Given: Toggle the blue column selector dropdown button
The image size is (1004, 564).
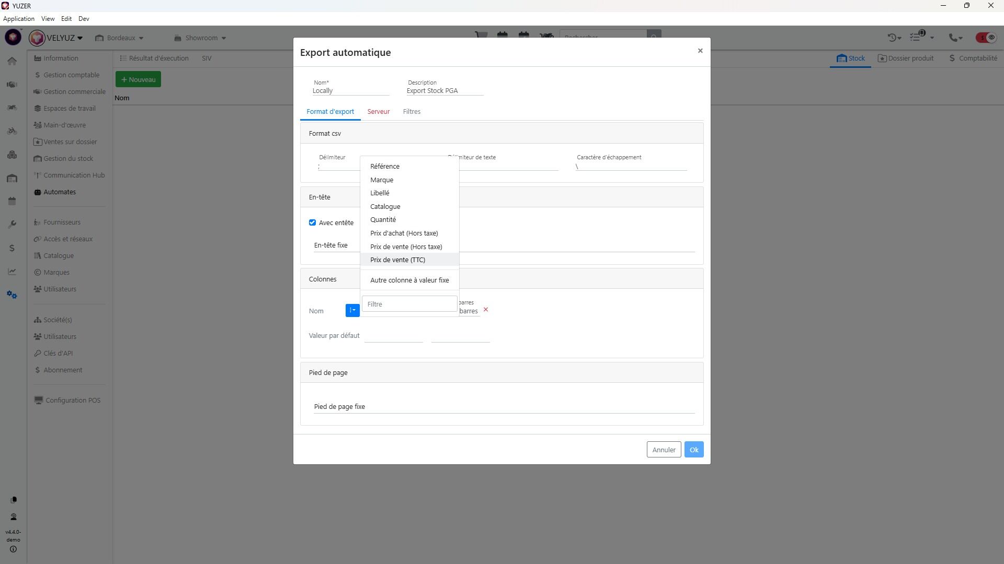Looking at the screenshot, I should (x=352, y=310).
